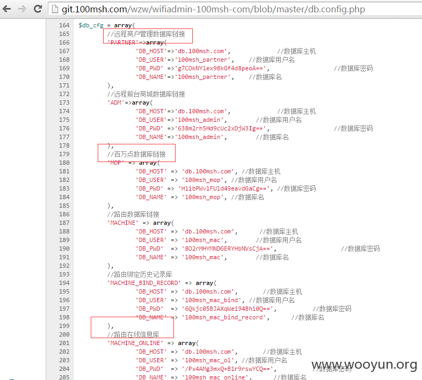This screenshot has height=380, width=422.
Task: Click the '//远程商户管理数据库链接' comment on line 165
Action: point(146,34)
